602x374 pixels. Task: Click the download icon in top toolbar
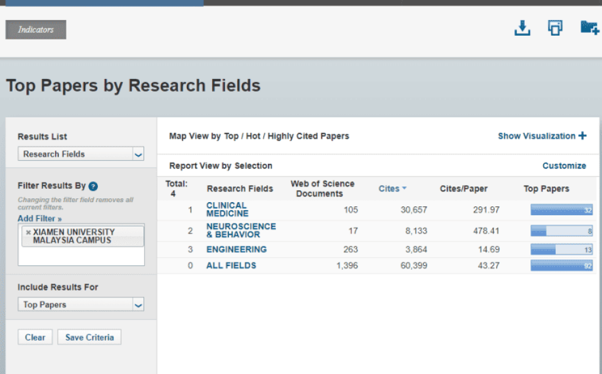point(522,28)
